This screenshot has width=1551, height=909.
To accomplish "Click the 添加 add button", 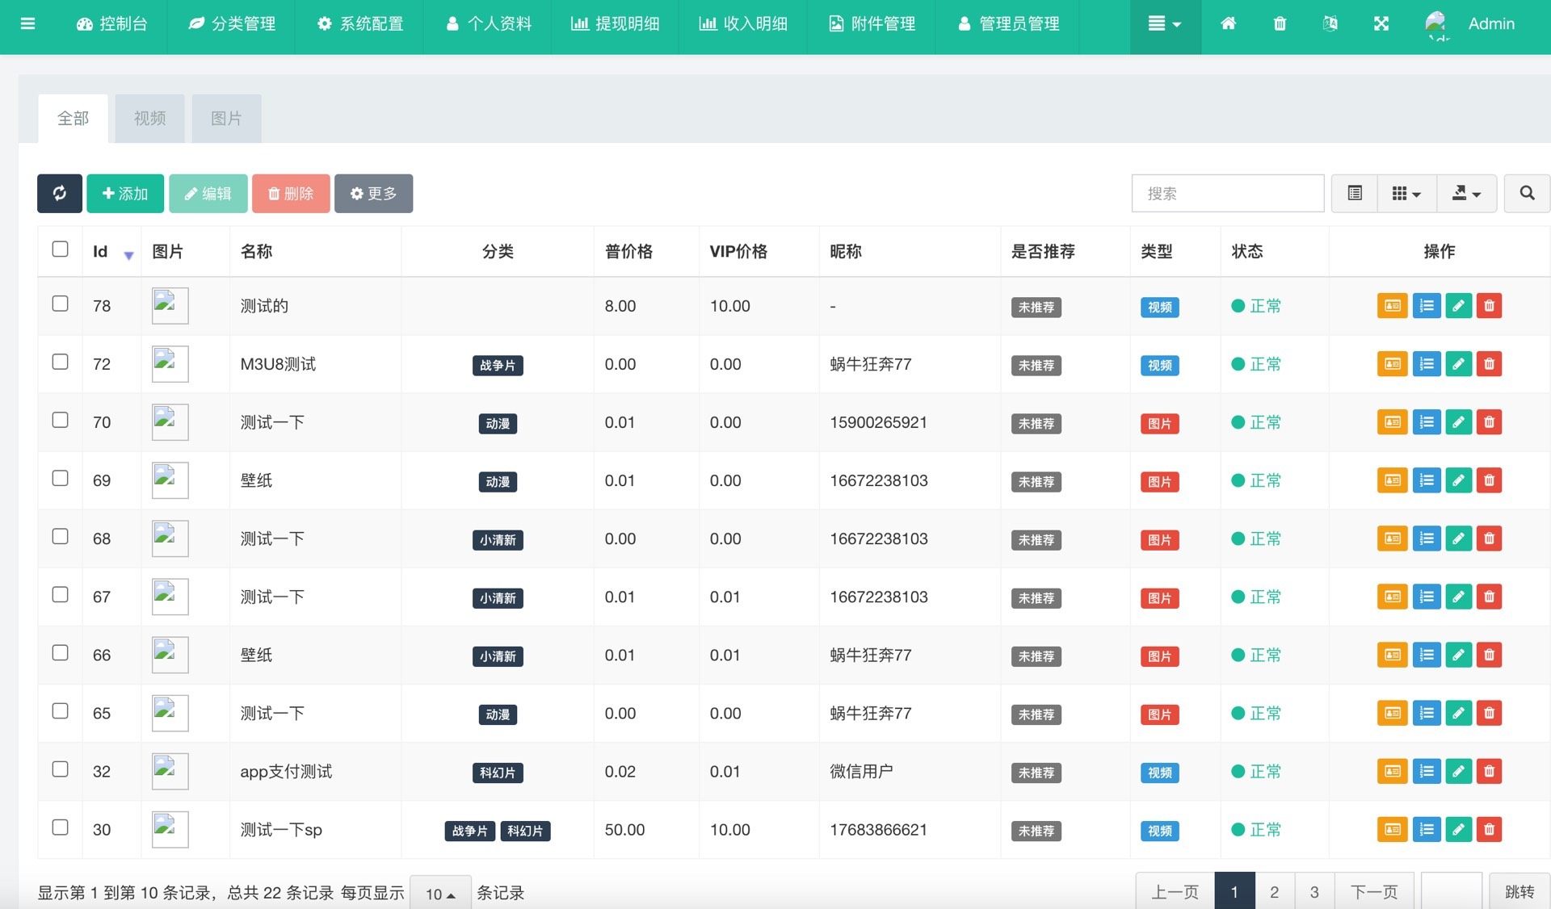I will (x=125, y=193).
